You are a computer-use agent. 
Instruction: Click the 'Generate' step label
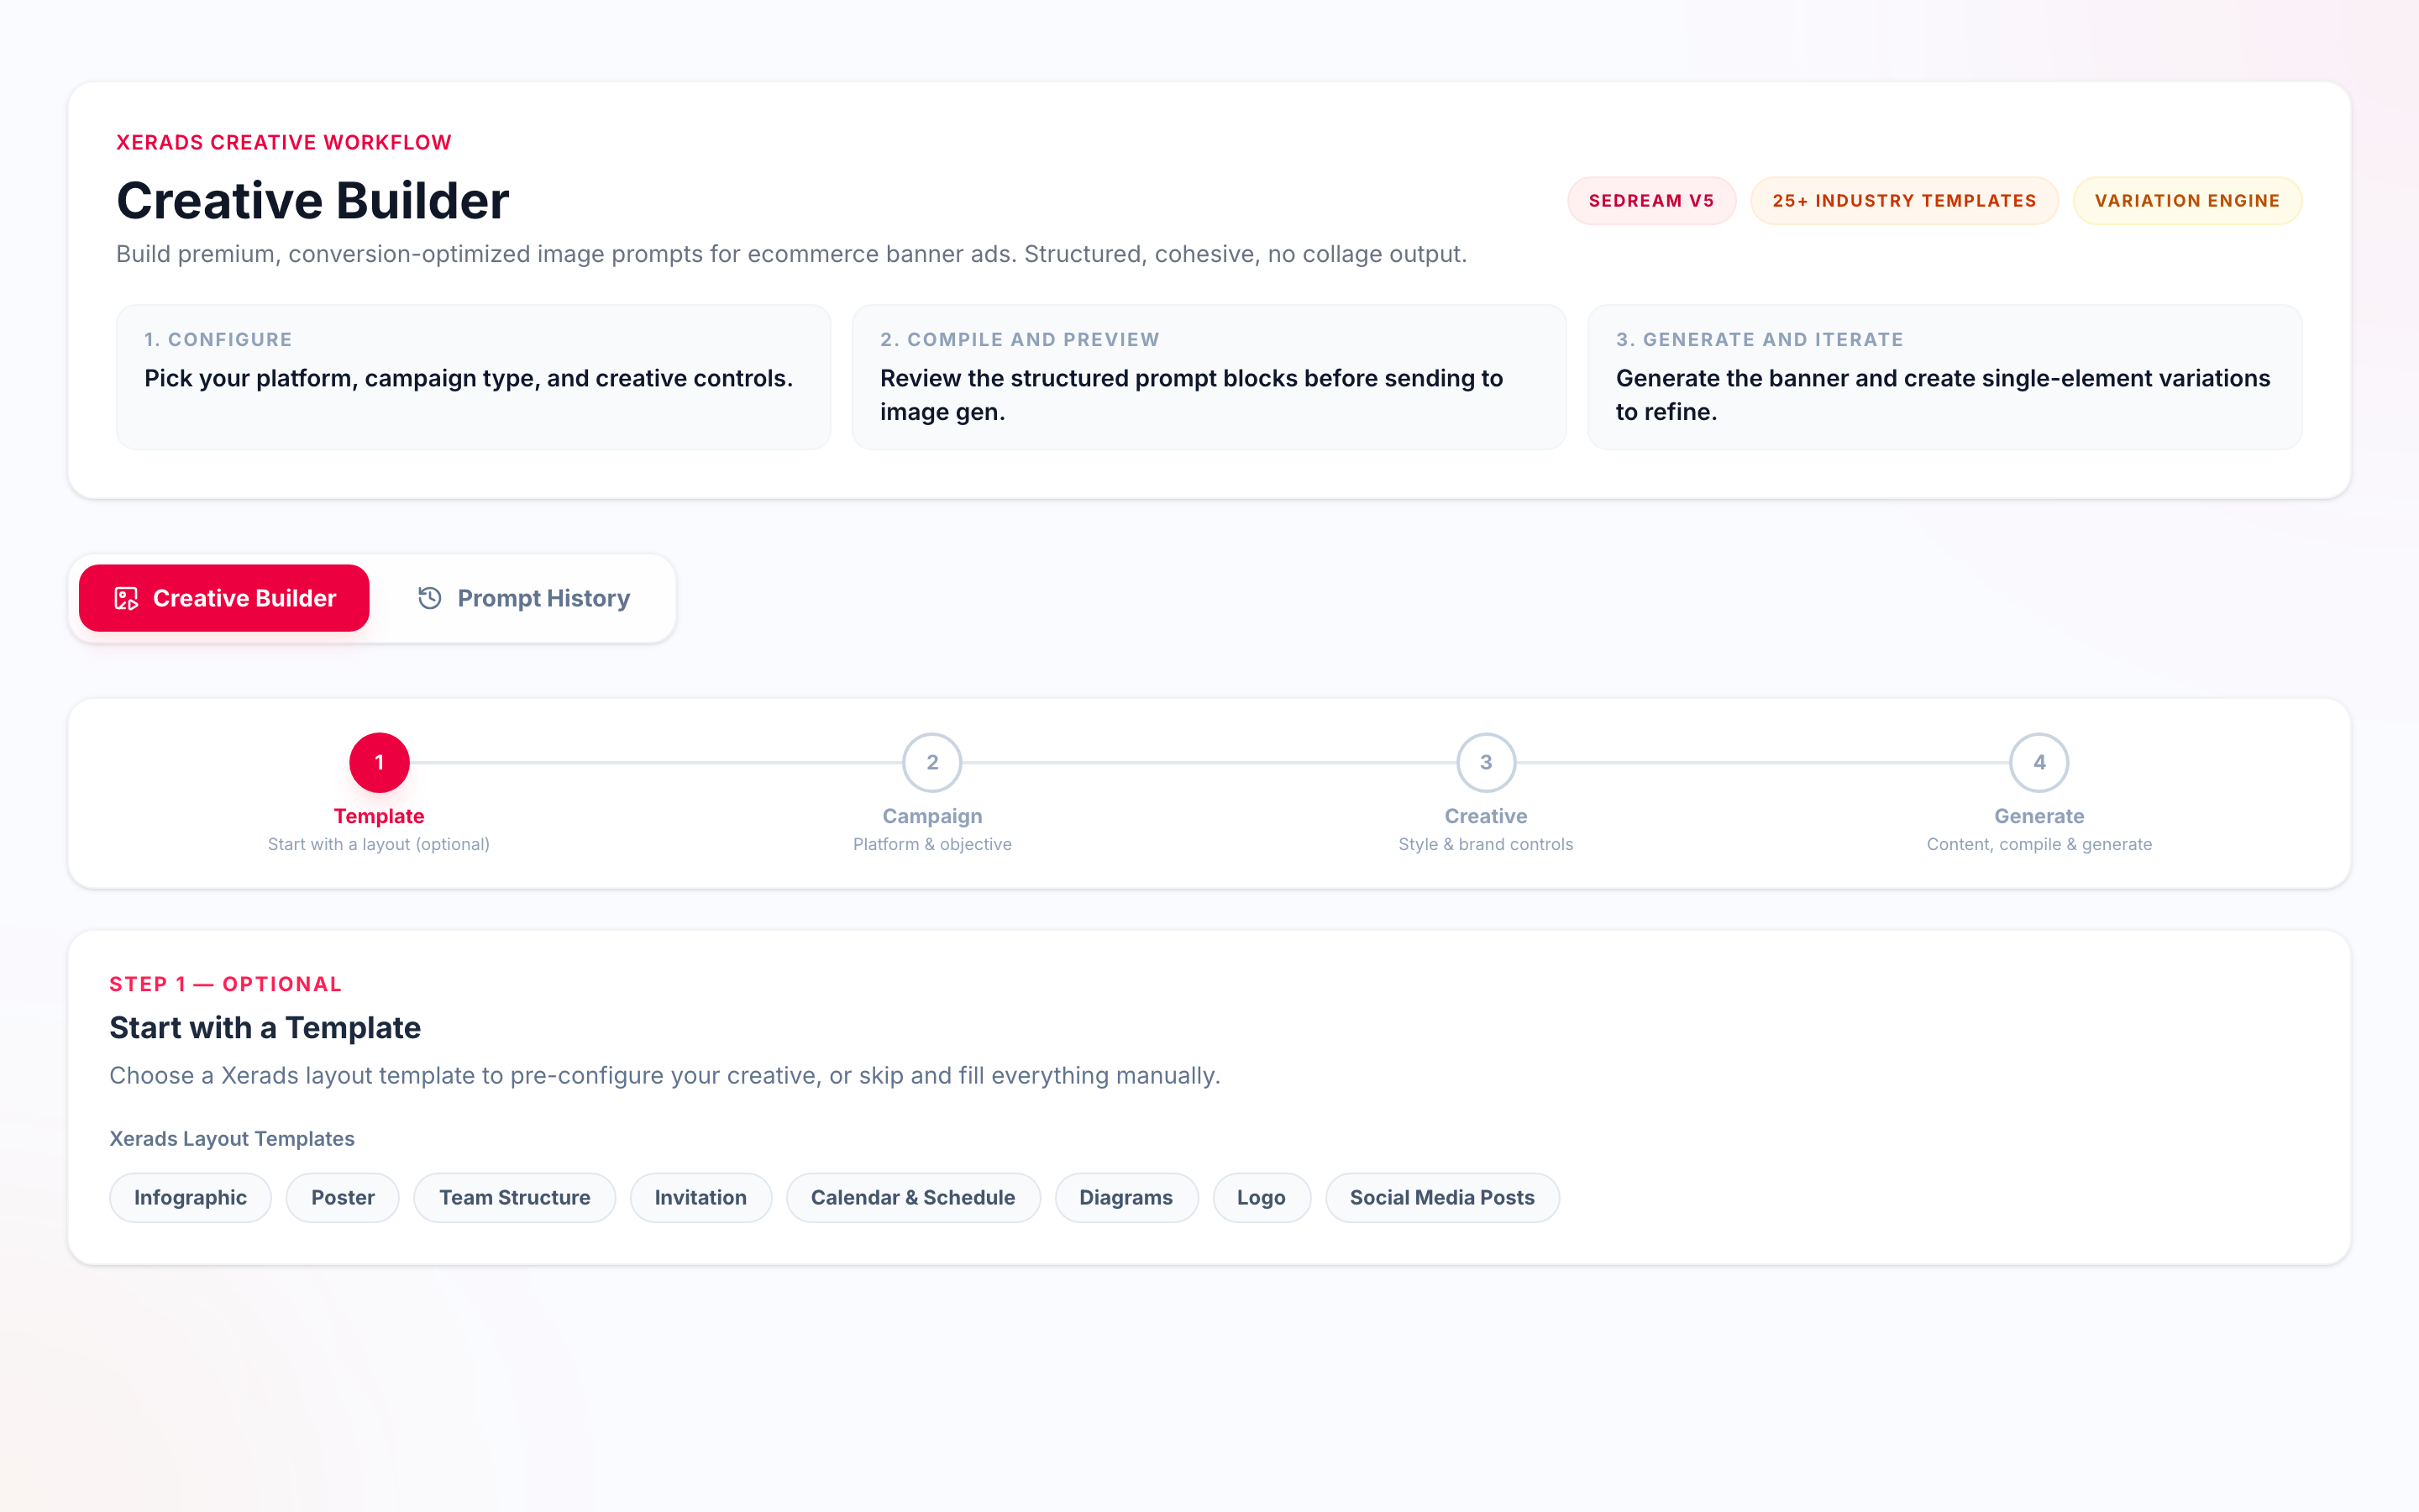[x=2039, y=816]
